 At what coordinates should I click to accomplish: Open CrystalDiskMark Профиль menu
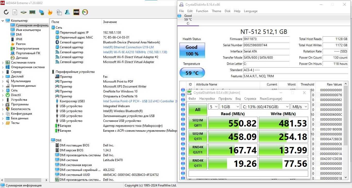tap(225, 99)
